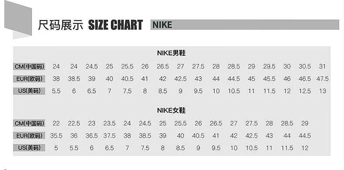344x170 pixels.
Task: Click the SIZE CHART title text
Action: tap(115, 25)
